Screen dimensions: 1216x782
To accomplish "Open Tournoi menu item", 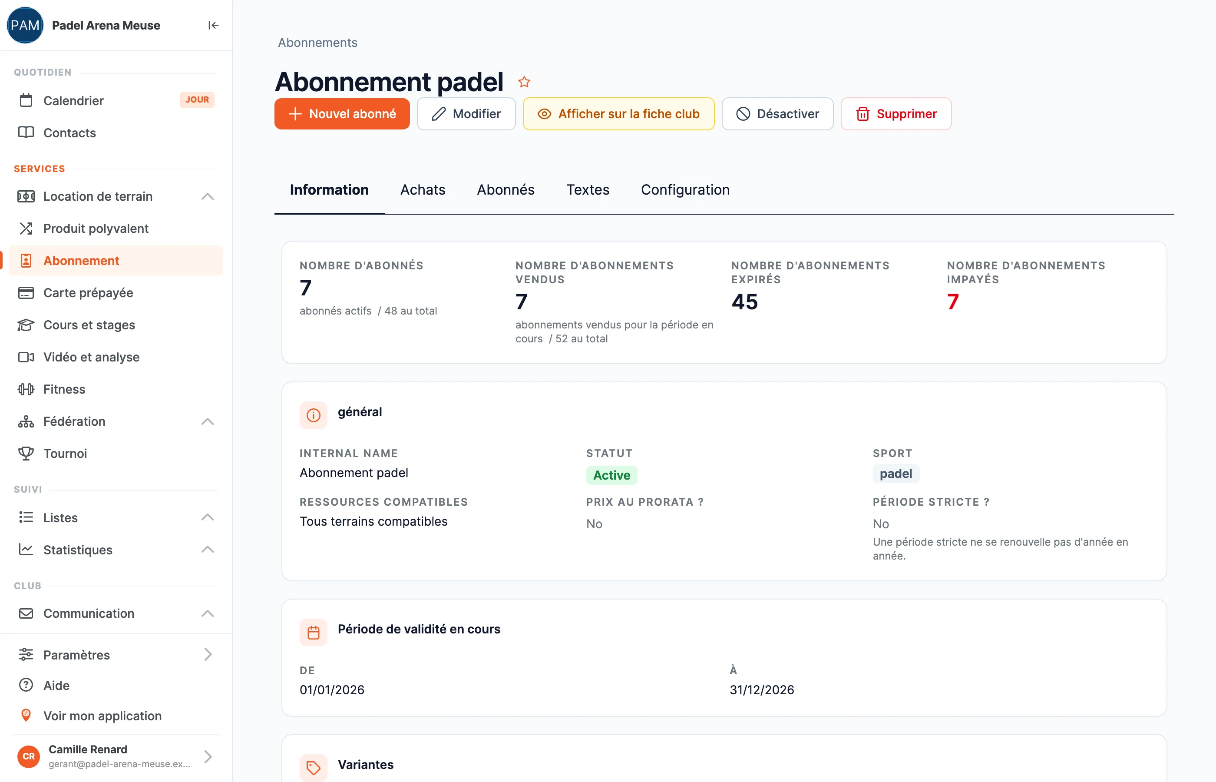I will click(116, 454).
